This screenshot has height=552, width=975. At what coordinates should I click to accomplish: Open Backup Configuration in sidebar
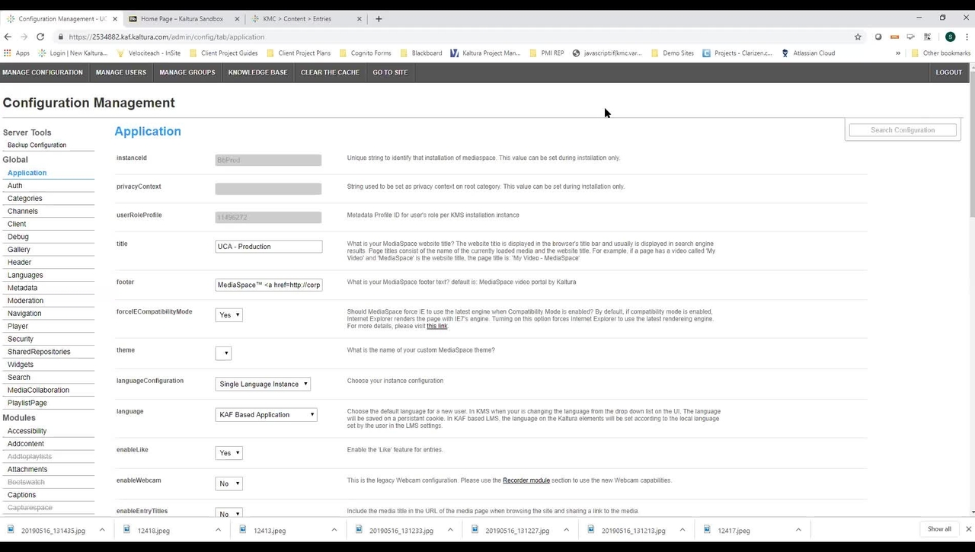click(x=37, y=145)
